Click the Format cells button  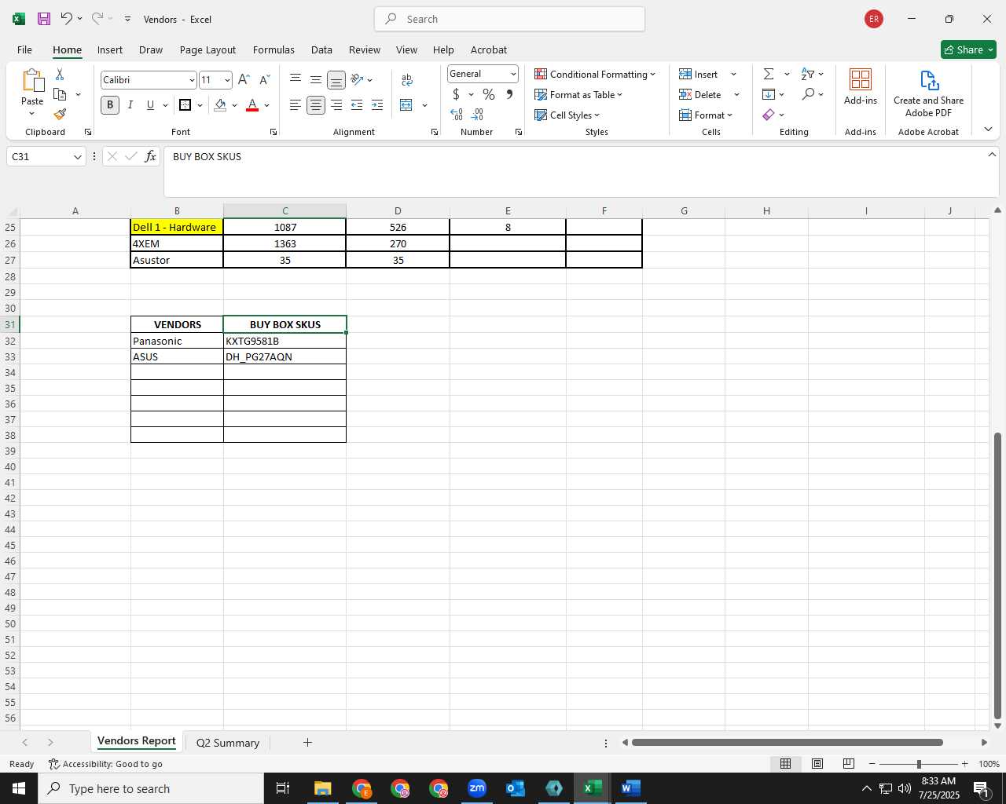pos(706,115)
